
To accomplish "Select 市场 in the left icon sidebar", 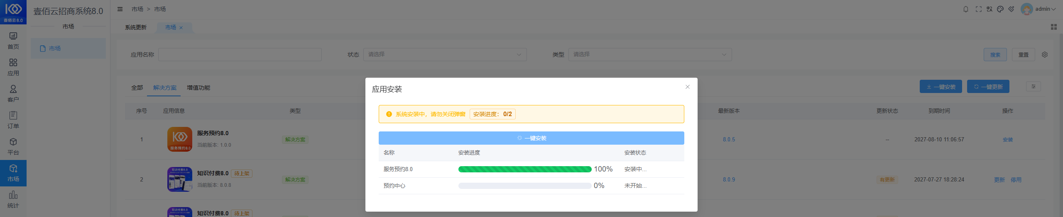I will 13,173.
